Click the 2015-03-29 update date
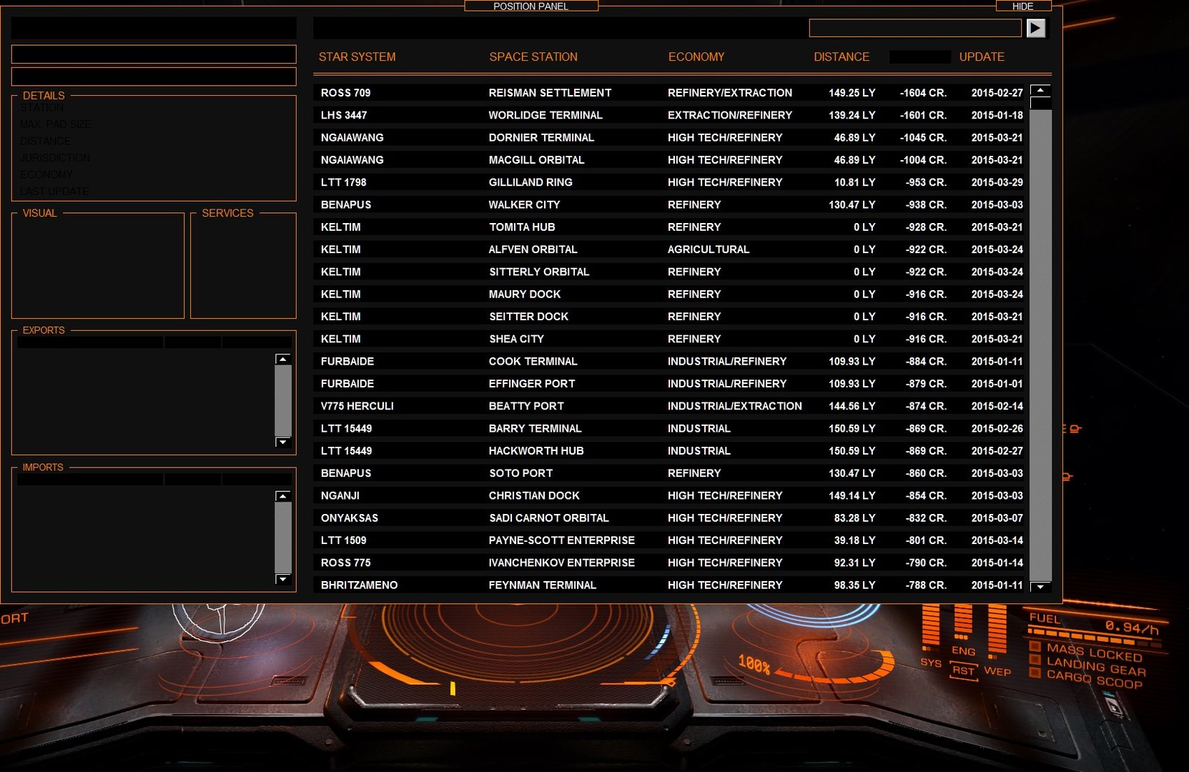 pyautogui.click(x=997, y=182)
